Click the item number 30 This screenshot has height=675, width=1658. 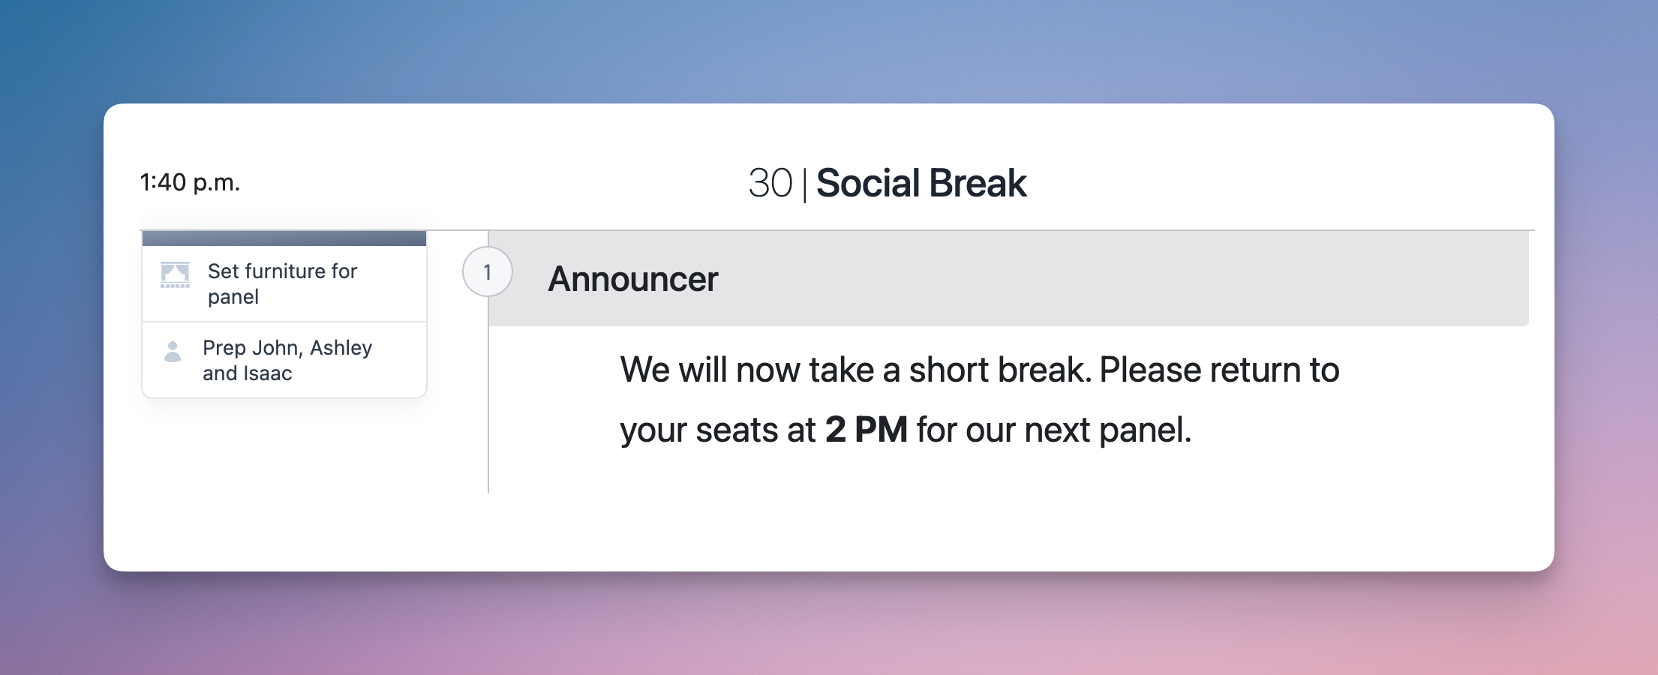click(770, 183)
